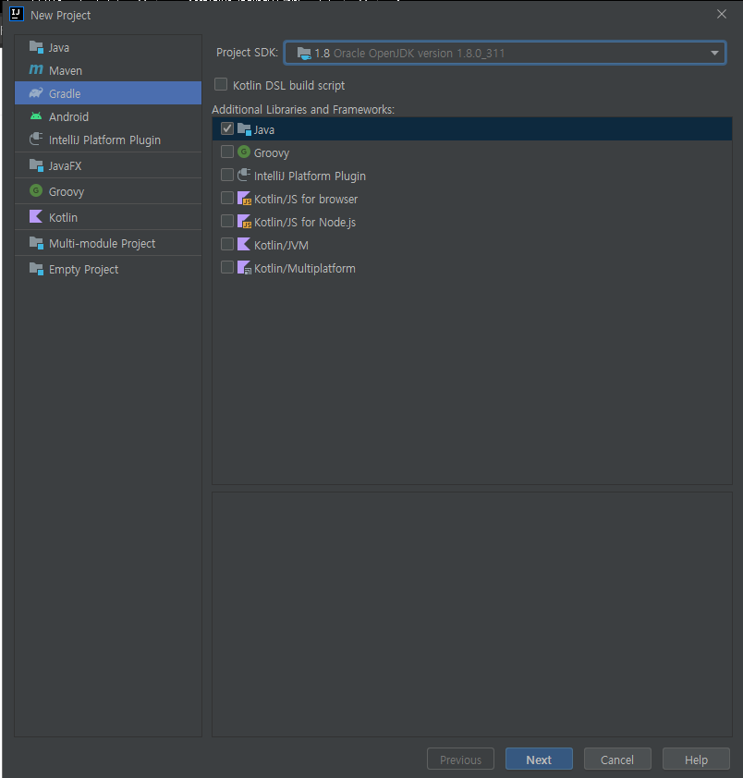Click the Previous button

[460, 760]
